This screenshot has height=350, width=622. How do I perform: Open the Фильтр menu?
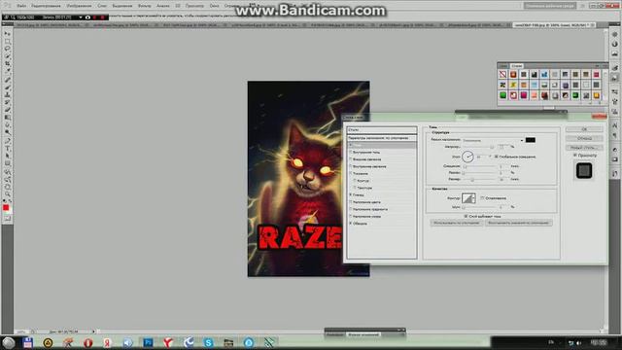coord(144,6)
